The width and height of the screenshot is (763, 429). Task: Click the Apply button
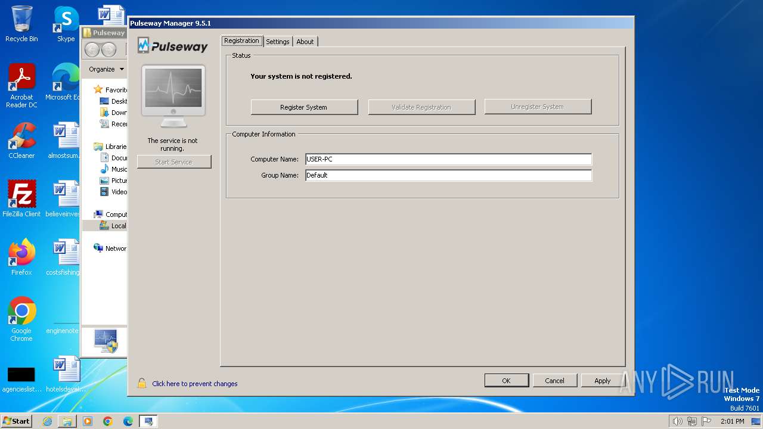click(603, 381)
